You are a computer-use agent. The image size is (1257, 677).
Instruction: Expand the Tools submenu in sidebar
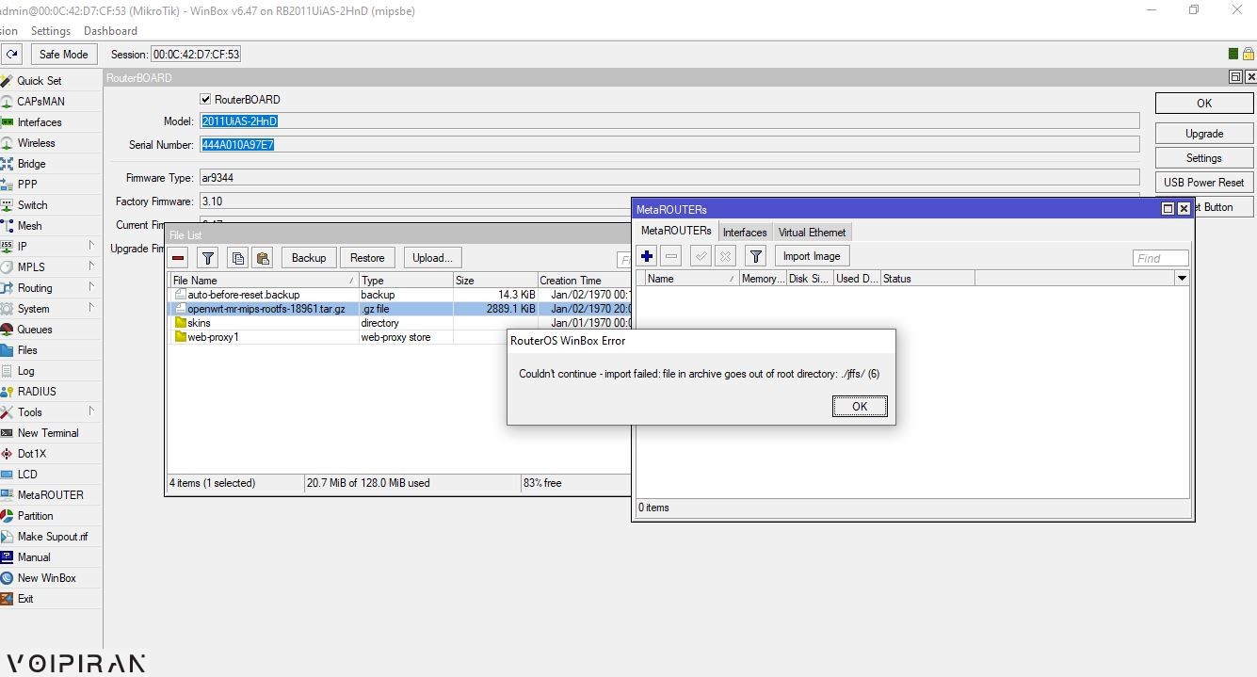[x=91, y=412]
